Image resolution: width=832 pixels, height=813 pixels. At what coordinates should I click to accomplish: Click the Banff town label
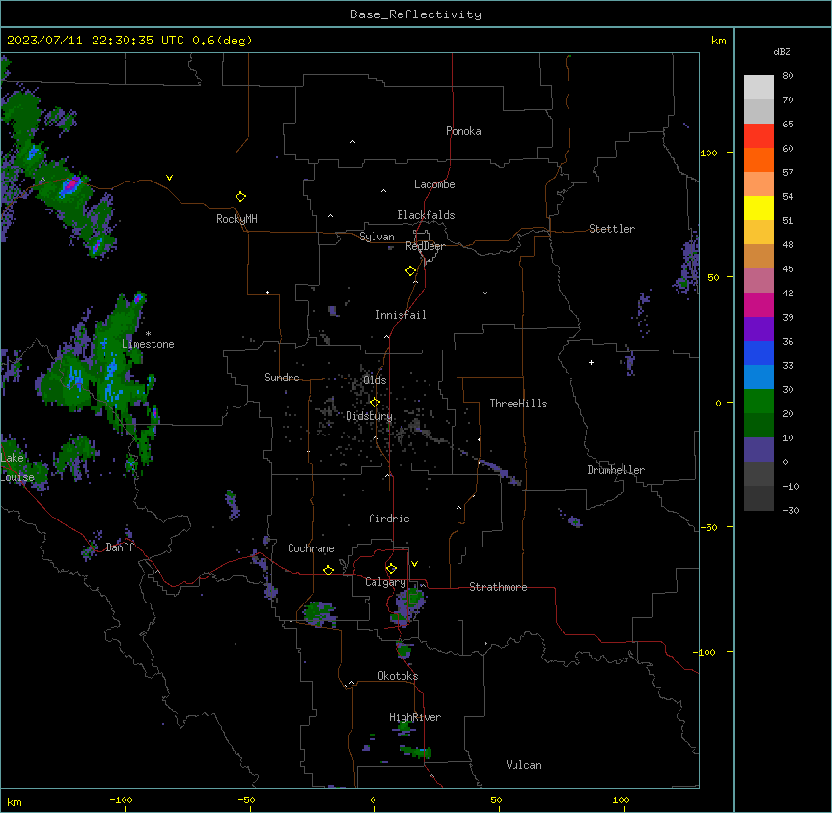click(x=120, y=547)
